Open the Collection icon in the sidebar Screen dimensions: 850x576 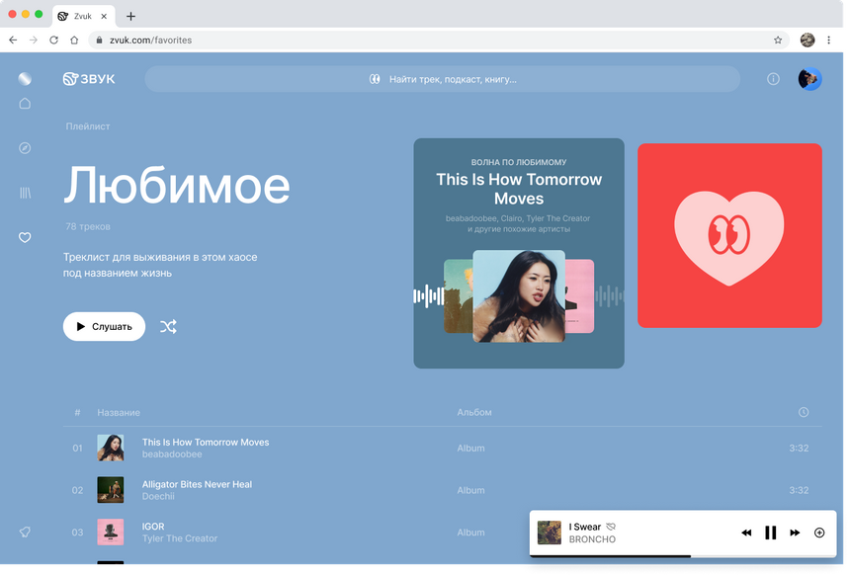[x=24, y=192]
